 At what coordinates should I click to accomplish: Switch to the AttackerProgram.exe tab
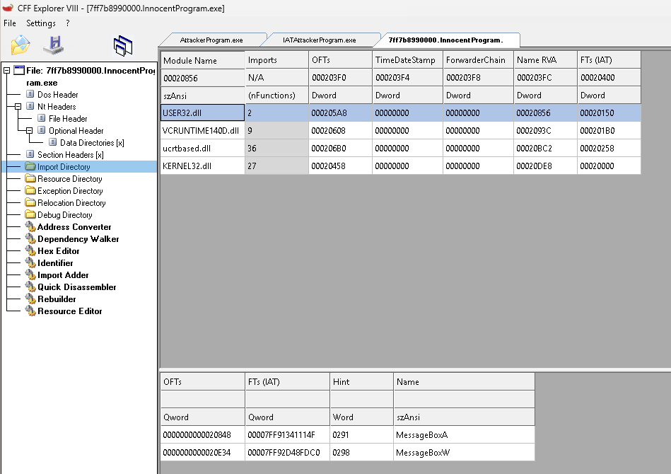(x=211, y=40)
